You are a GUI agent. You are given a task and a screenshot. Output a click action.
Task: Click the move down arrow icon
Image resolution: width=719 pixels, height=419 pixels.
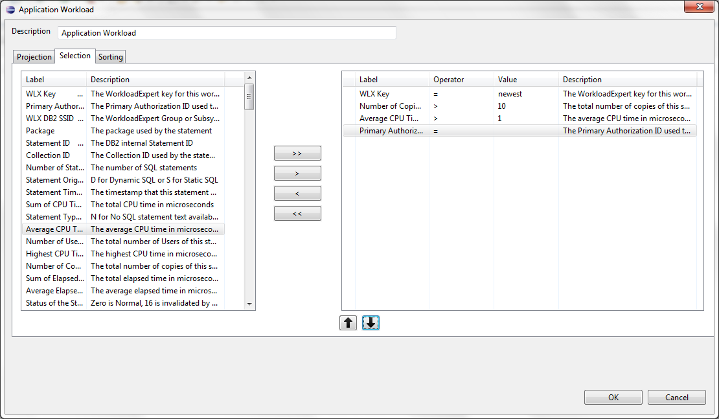coord(371,323)
